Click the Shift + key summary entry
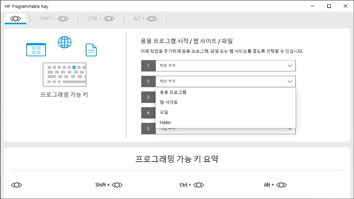This screenshot has height=199, width=354. pos(109,185)
